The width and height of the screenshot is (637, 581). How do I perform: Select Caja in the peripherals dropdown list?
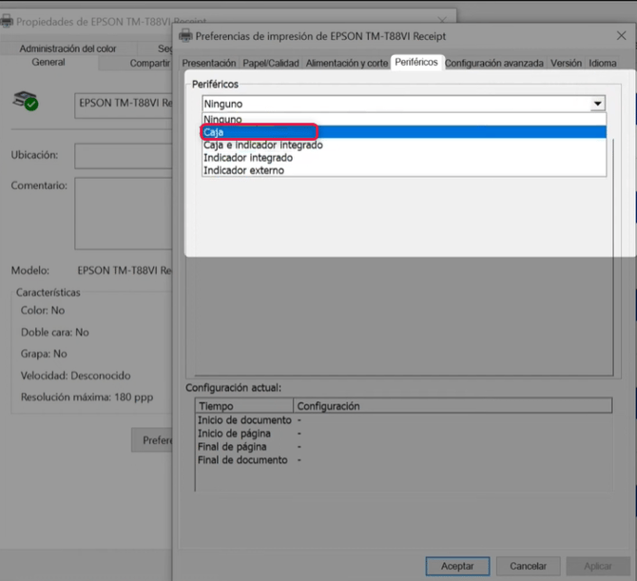(x=404, y=132)
